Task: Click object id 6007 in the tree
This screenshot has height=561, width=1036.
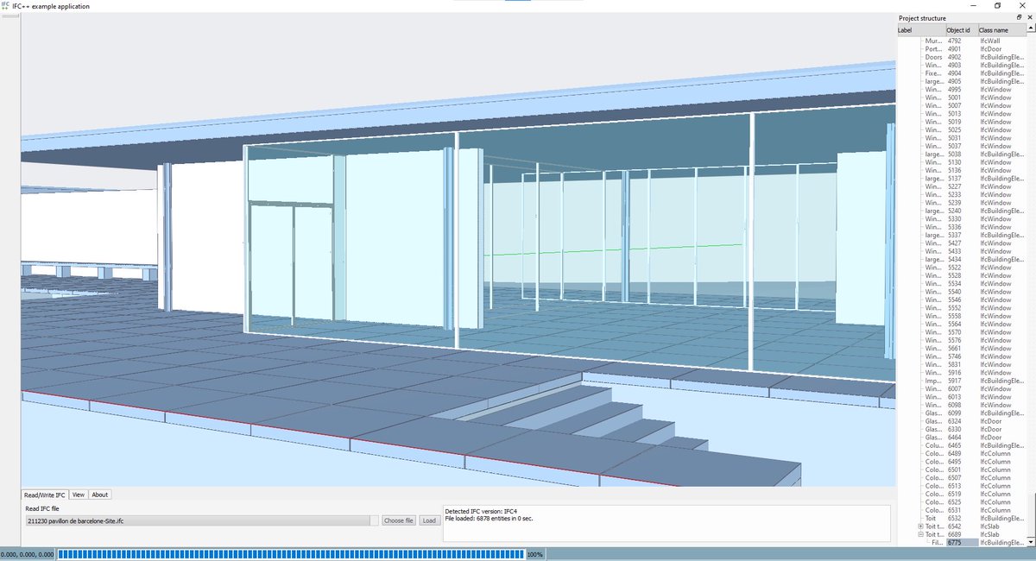Action: point(954,388)
